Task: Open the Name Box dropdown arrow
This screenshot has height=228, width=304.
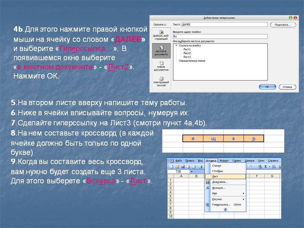Action: pyautogui.click(x=191, y=171)
